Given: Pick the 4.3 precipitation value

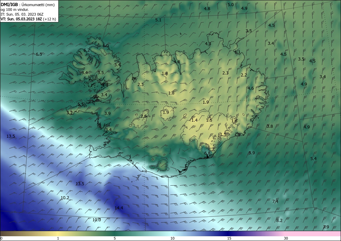Looking at the screenshot, I should (x=208, y=44).
